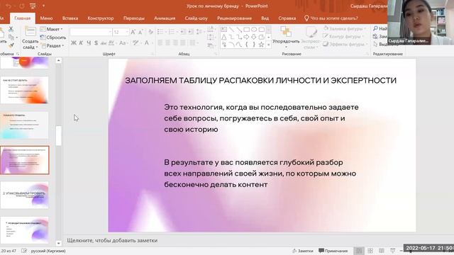Click the Сбросить reset button
Viewport: 454px width, 255px height.
tap(53, 38)
